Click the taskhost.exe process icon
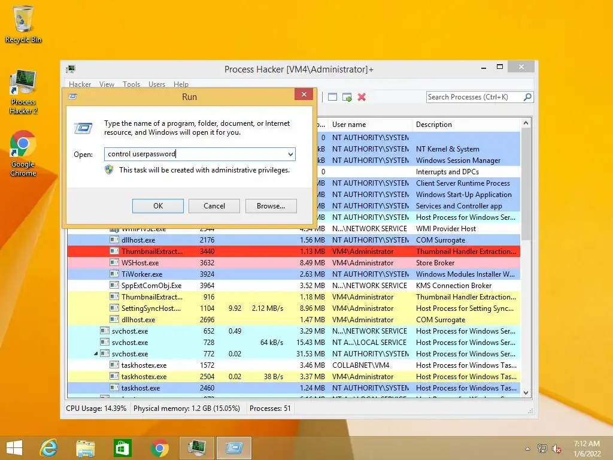613x460 pixels. 114,388
